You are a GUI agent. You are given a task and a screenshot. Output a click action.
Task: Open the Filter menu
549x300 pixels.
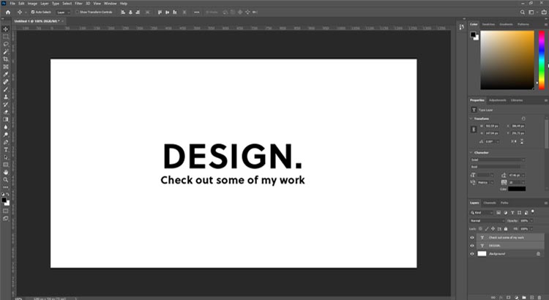pyautogui.click(x=78, y=4)
